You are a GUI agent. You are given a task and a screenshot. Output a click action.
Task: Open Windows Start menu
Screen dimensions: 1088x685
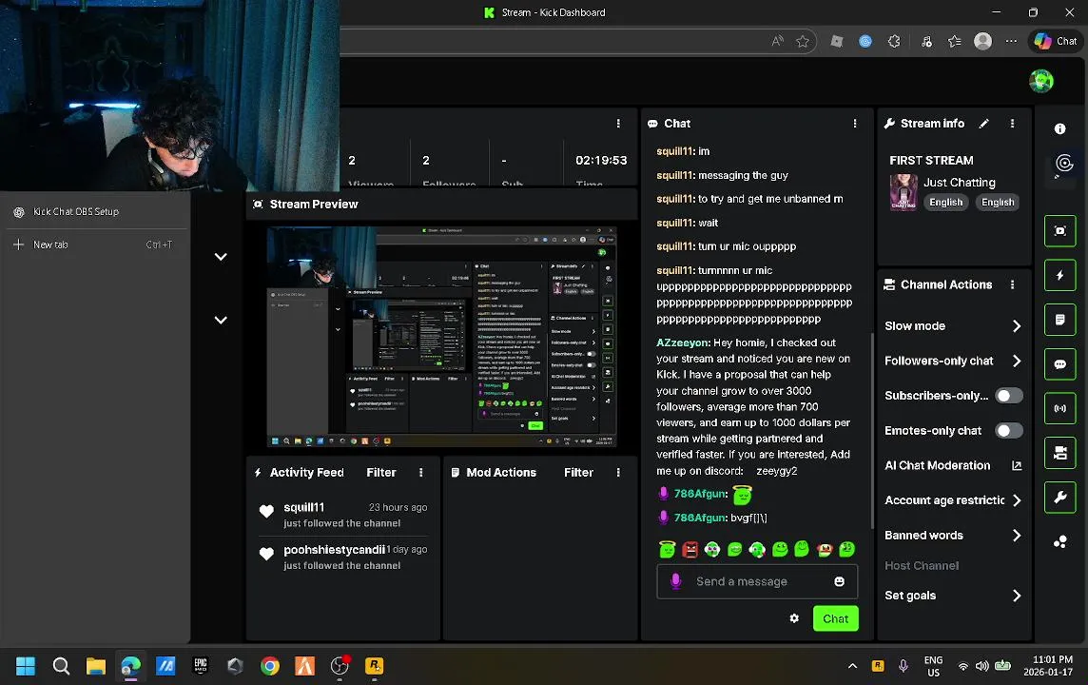pyautogui.click(x=26, y=666)
